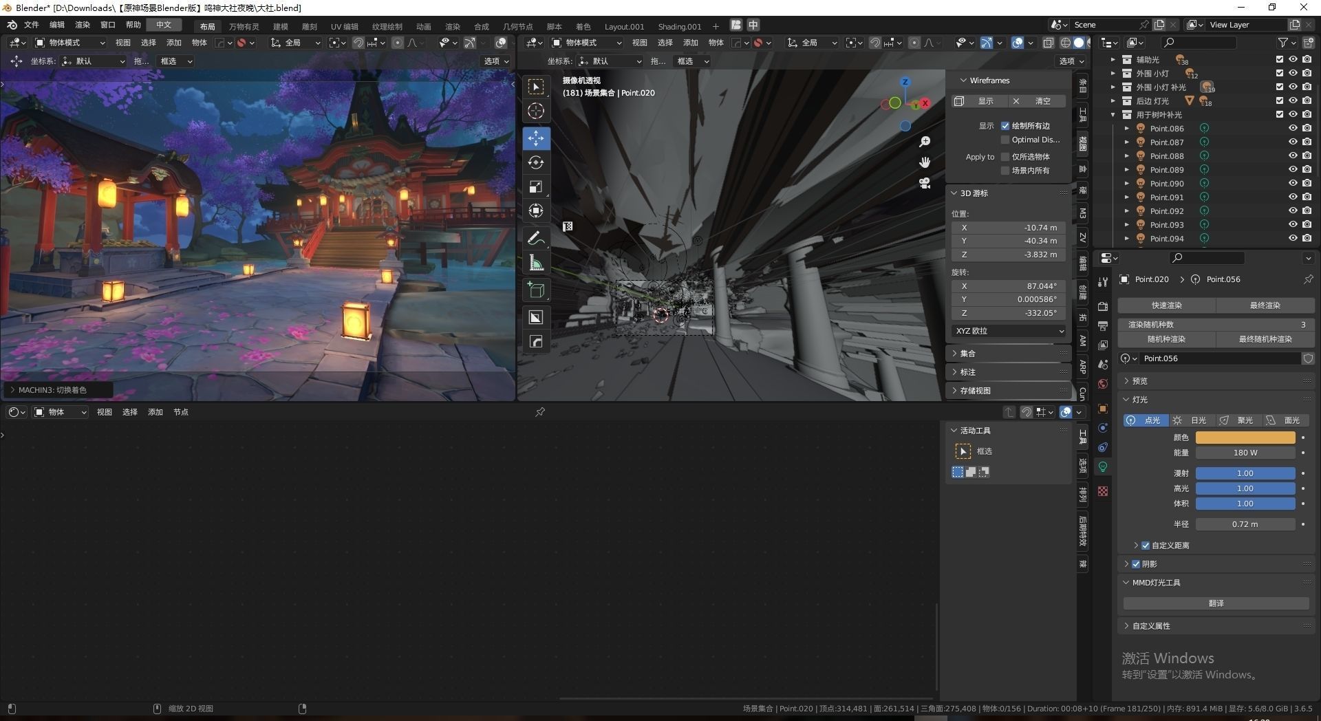1321x721 pixels.
Task: Expand the 存储视图 panel
Action: point(1008,391)
